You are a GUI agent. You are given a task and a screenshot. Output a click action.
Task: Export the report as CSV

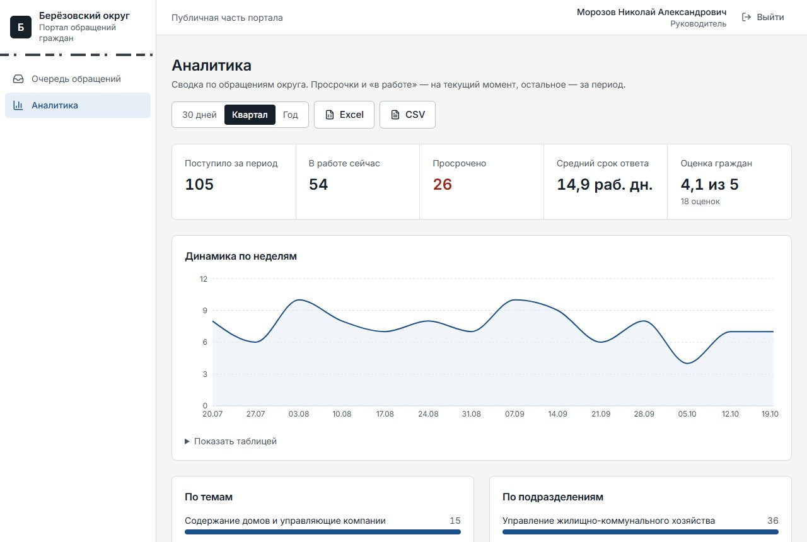(x=407, y=115)
